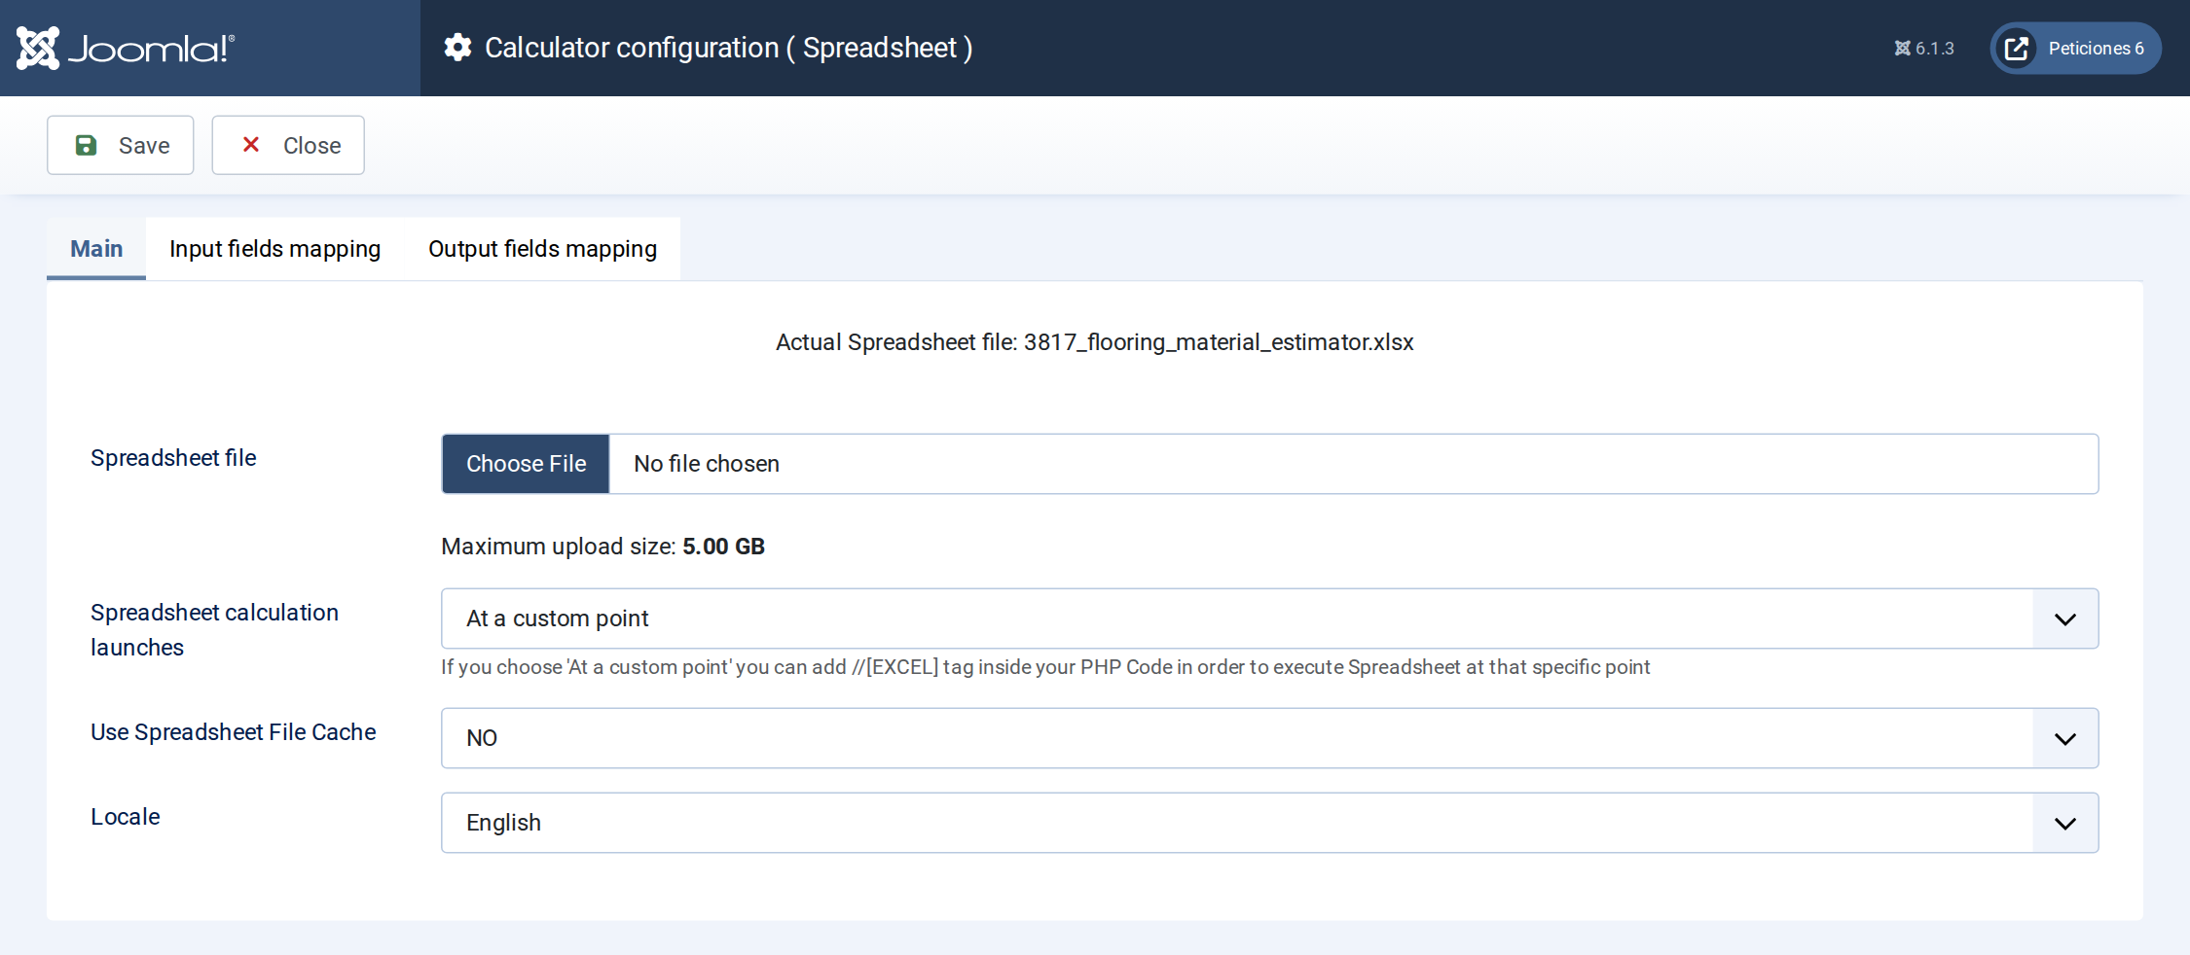The width and height of the screenshot is (2190, 955).
Task: Save the calculator configuration
Action: click(121, 145)
